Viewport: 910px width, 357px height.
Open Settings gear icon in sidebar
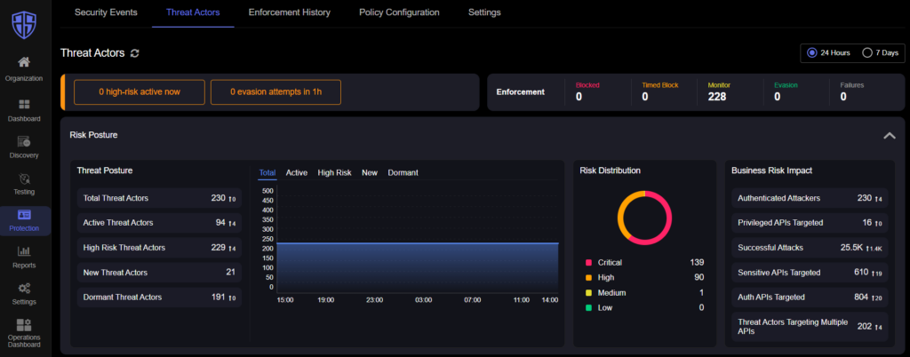click(24, 288)
